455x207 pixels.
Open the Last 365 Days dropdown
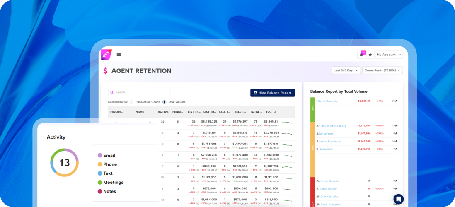(346, 70)
